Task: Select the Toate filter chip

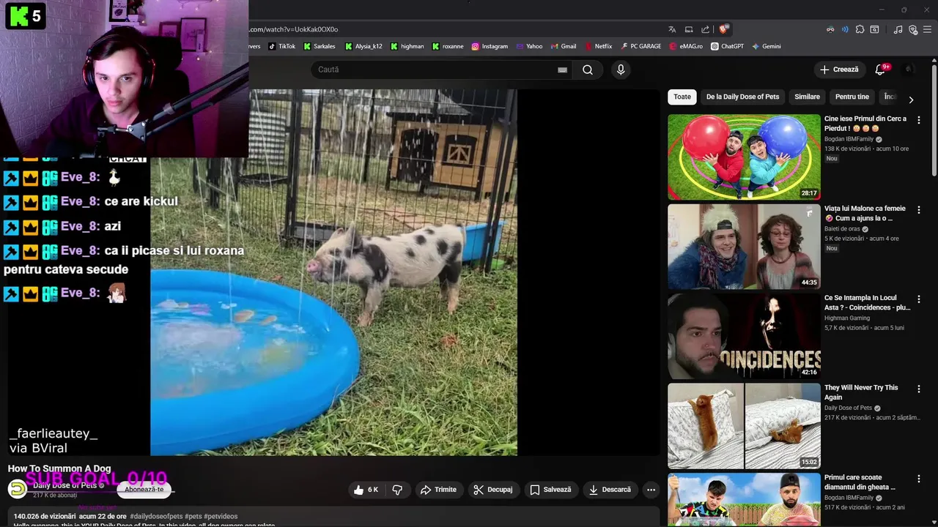Action: 682,97
